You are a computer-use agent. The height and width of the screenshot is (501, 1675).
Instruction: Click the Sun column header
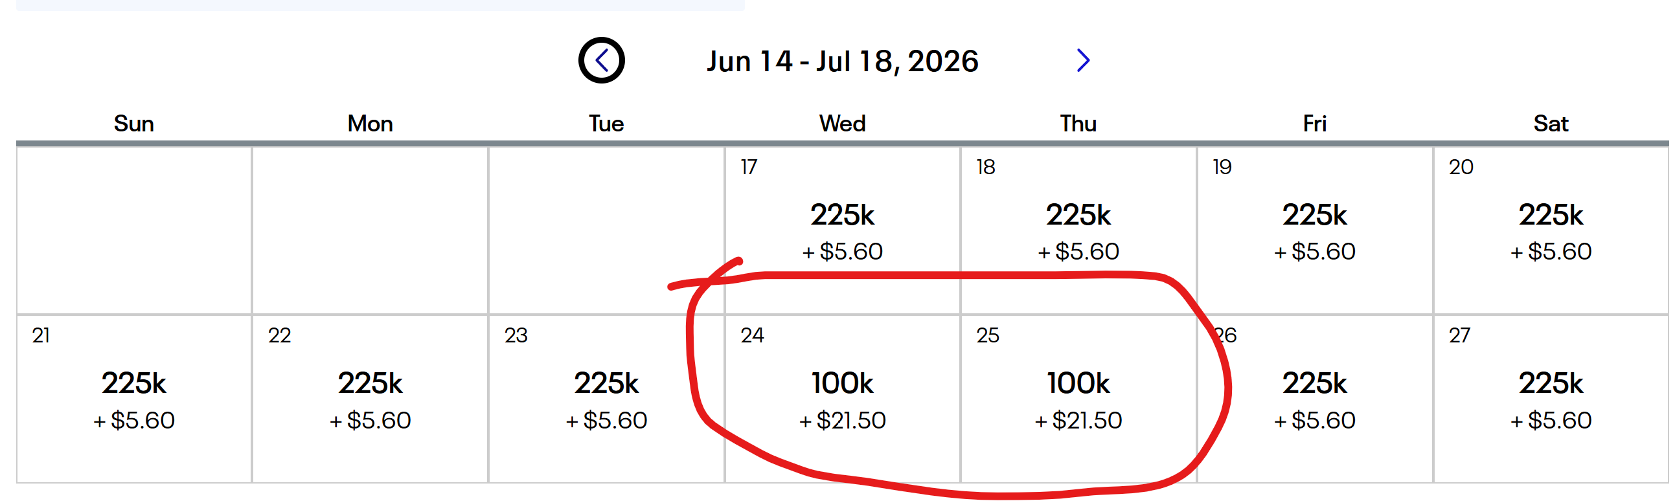point(134,124)
